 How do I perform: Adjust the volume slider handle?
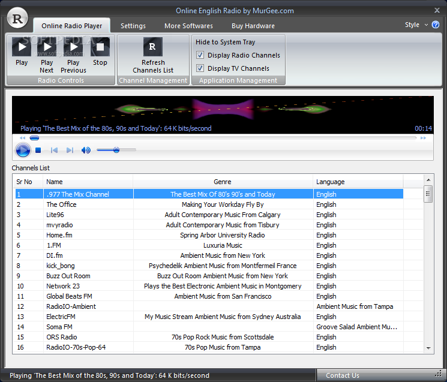(116, 150)
